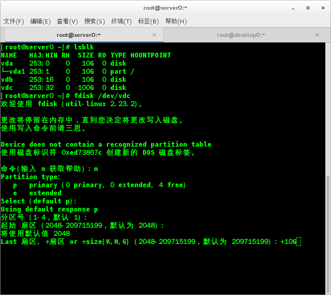Click 'Using default response p' line

click(49, 209)
